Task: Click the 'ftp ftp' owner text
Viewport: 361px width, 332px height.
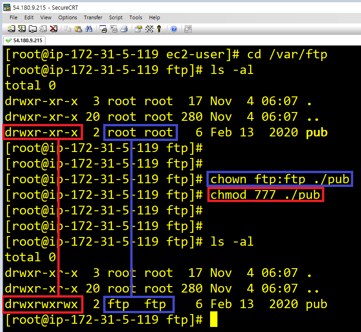Action: coord(137,304)
